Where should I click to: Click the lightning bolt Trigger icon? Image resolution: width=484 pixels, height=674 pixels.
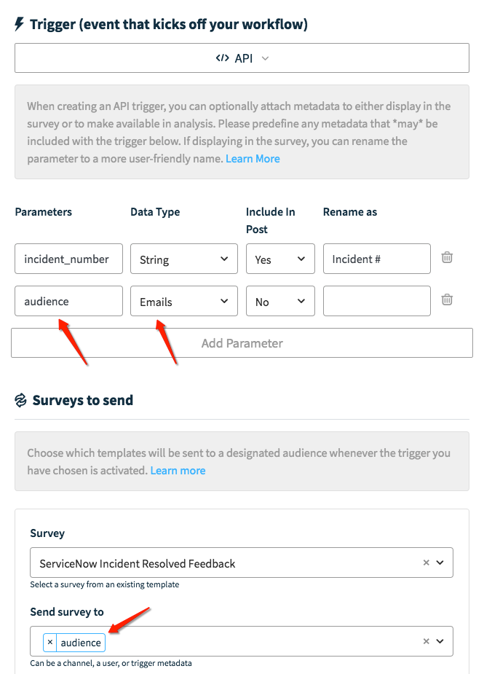[17, 23]
